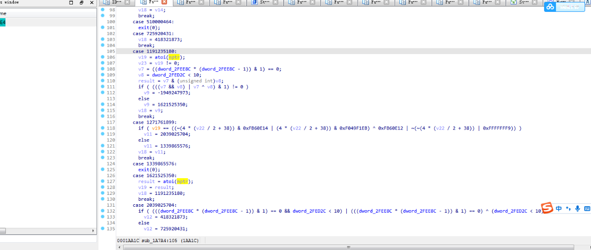
Task: Click 'v18 = v11;' on line 122
Action: pos(151,152)
